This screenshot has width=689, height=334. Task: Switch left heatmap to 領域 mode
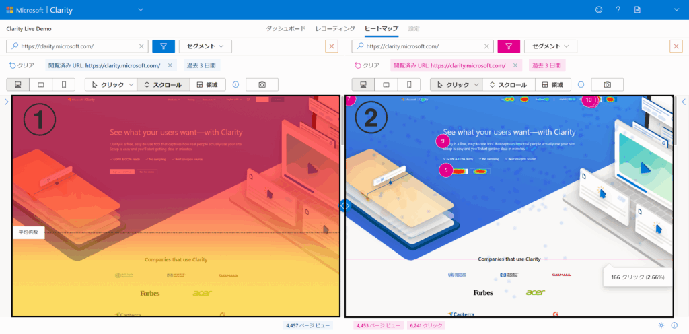(208, 85)
